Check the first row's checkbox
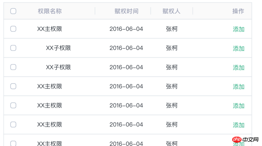 coord(13,29)
